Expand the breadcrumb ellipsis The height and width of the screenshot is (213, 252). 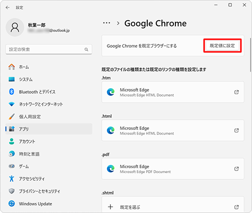point(107,23)
